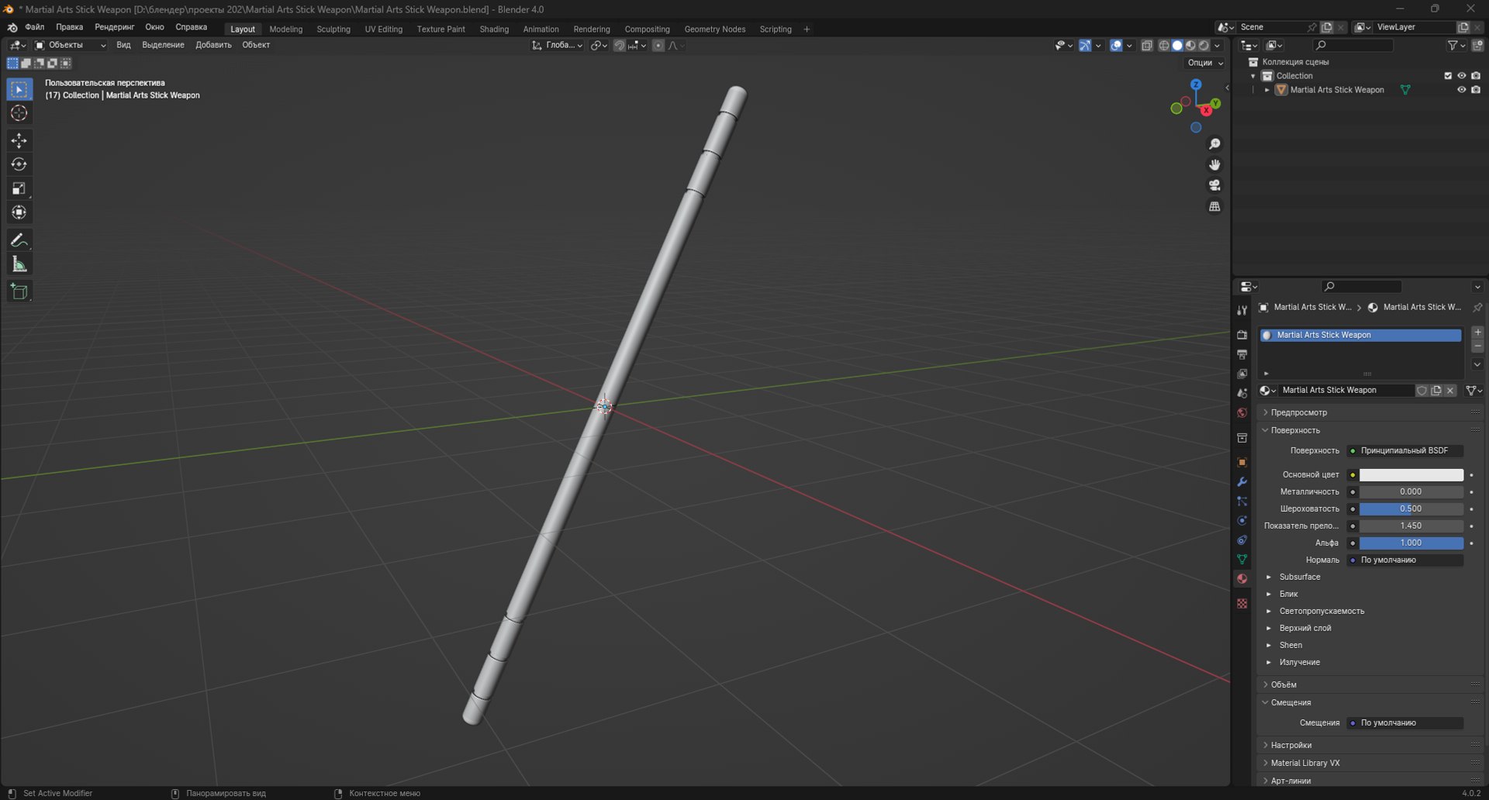This screenshot has width=1489, height=800.
Task: Hide Martial Arts Stick Weapon object eye
Action: click(x=1461, y=90)
